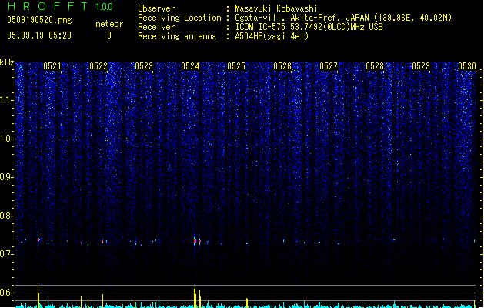Viewport: 484px width, 308px height.
Task: Click the 0523 time marker
Action: [144, 66]
